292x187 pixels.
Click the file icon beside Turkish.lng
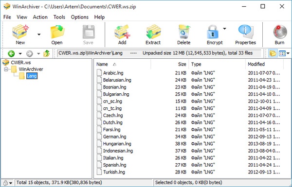coord(99,172)
